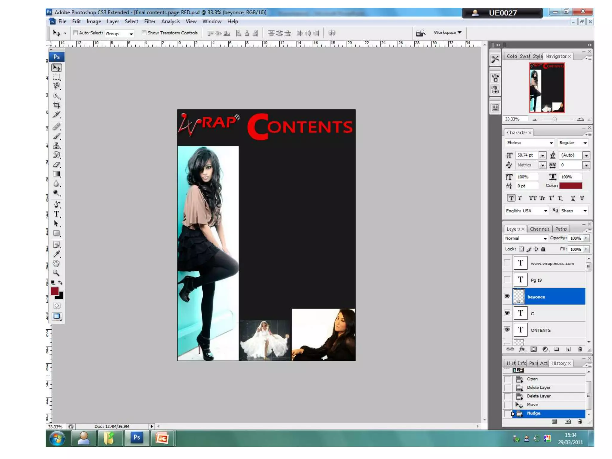612x459 pixels.
Task: Open the font size dropdown
Action: click(x=542, y=155)
